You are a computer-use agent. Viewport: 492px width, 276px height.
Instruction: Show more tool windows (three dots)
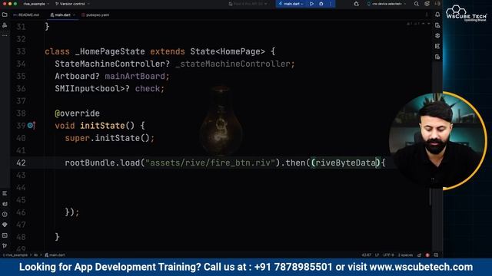pos(5,35)
